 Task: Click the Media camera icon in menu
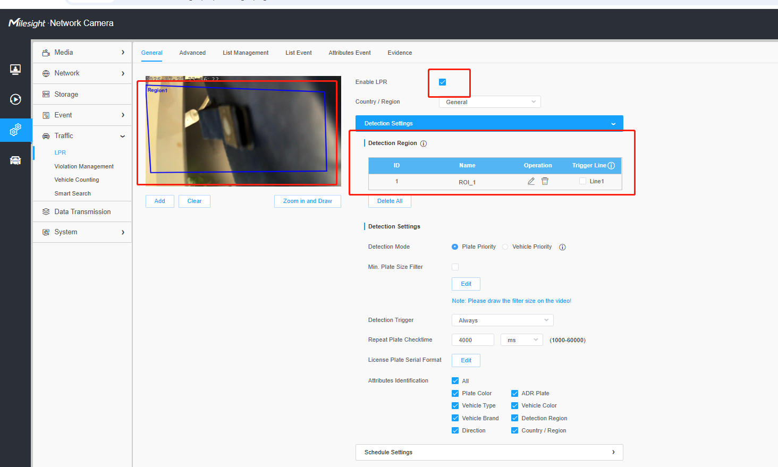tap(46, 53)
